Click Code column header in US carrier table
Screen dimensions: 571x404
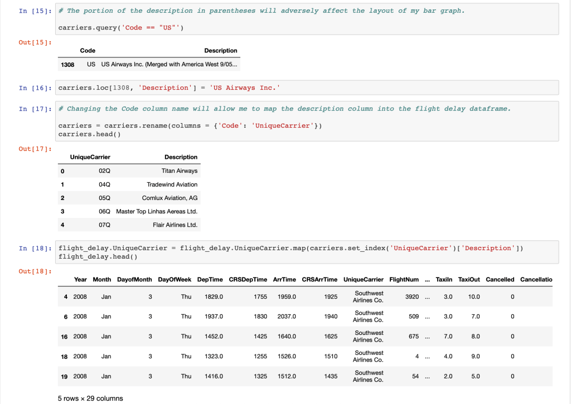88,51
